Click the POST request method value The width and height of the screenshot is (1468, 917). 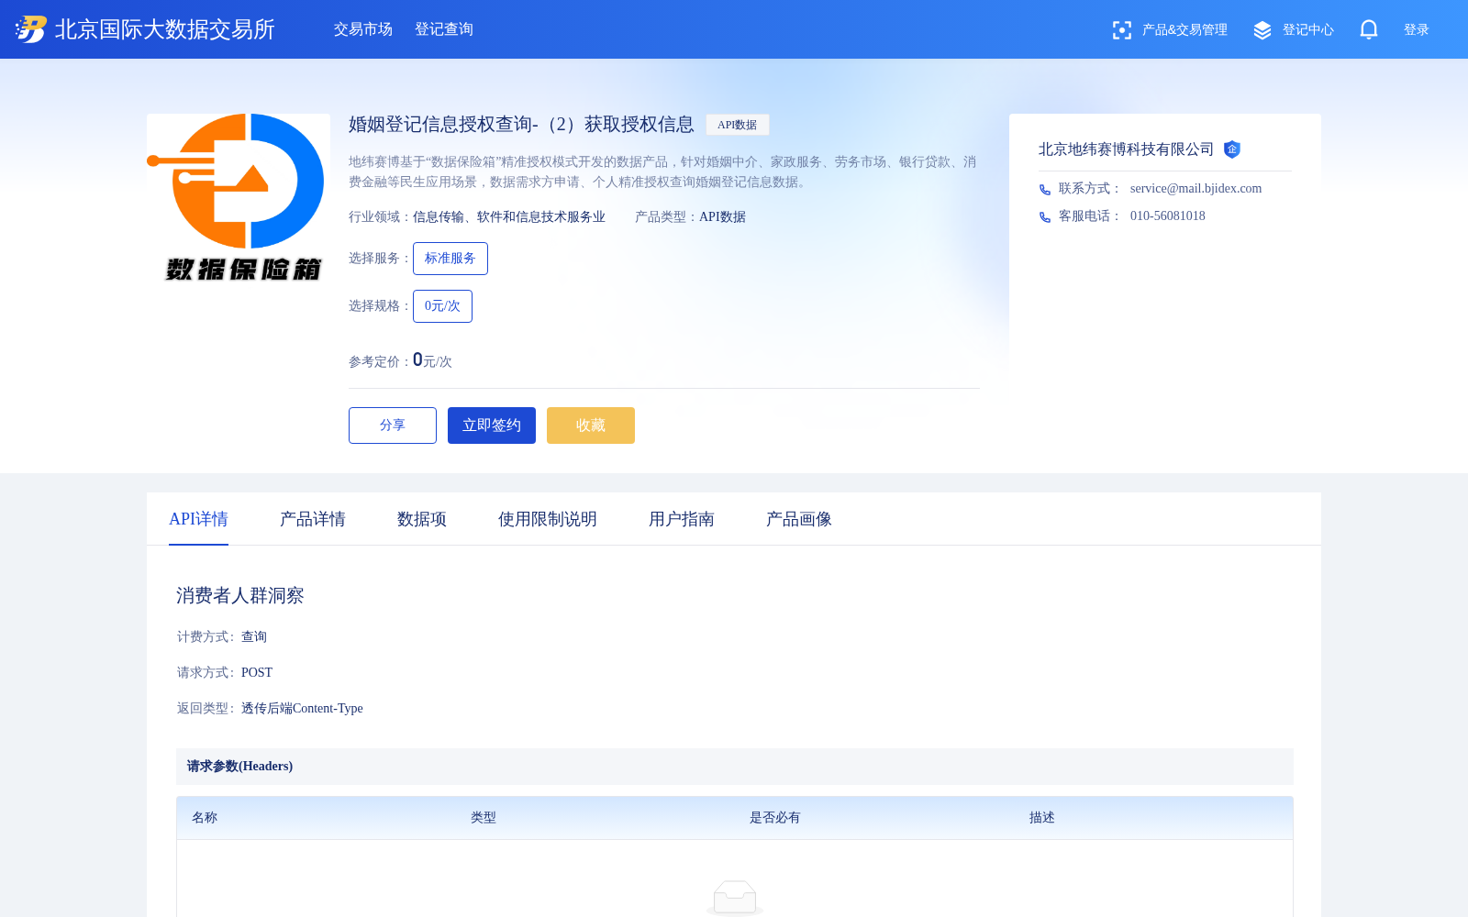click(x=257, y=673)
